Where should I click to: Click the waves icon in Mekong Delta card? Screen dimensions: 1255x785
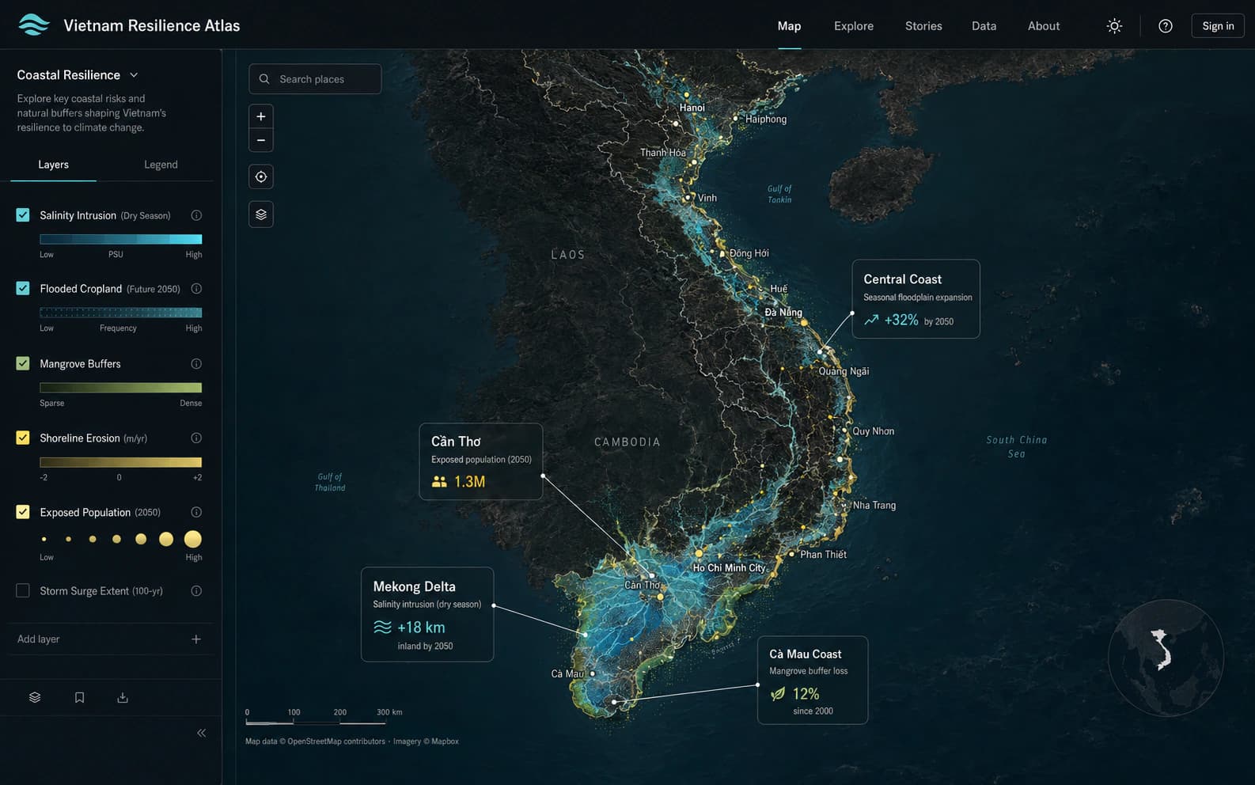382,627
